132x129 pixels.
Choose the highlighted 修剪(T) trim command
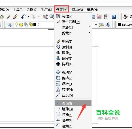coord(73,103)
